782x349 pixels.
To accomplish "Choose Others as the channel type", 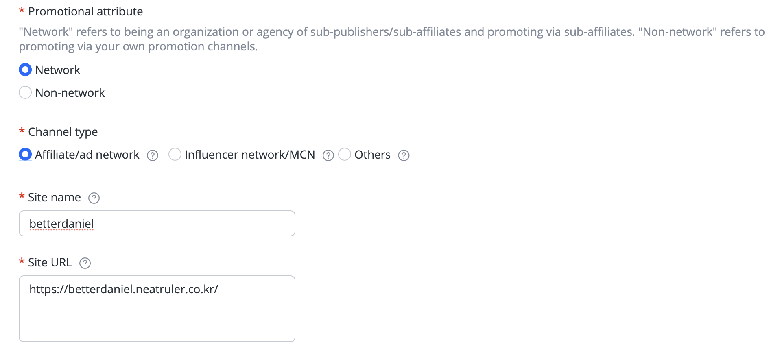I will tap(345, 155).
